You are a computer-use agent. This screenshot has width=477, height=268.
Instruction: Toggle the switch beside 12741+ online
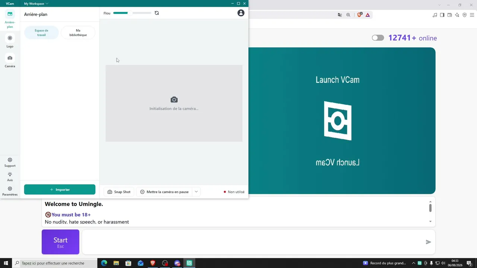378,38
